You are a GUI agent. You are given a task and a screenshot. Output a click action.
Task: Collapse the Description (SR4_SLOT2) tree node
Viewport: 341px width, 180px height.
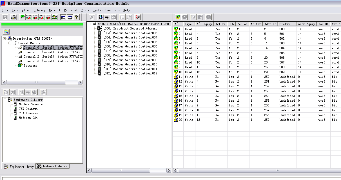tap(5, 38)
